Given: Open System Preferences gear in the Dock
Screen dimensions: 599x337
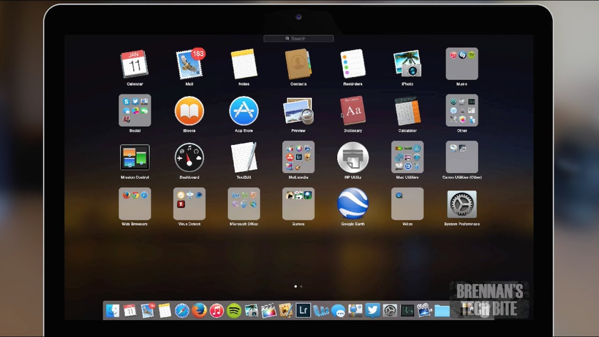Looking at the screenshot, I should 390,310.
